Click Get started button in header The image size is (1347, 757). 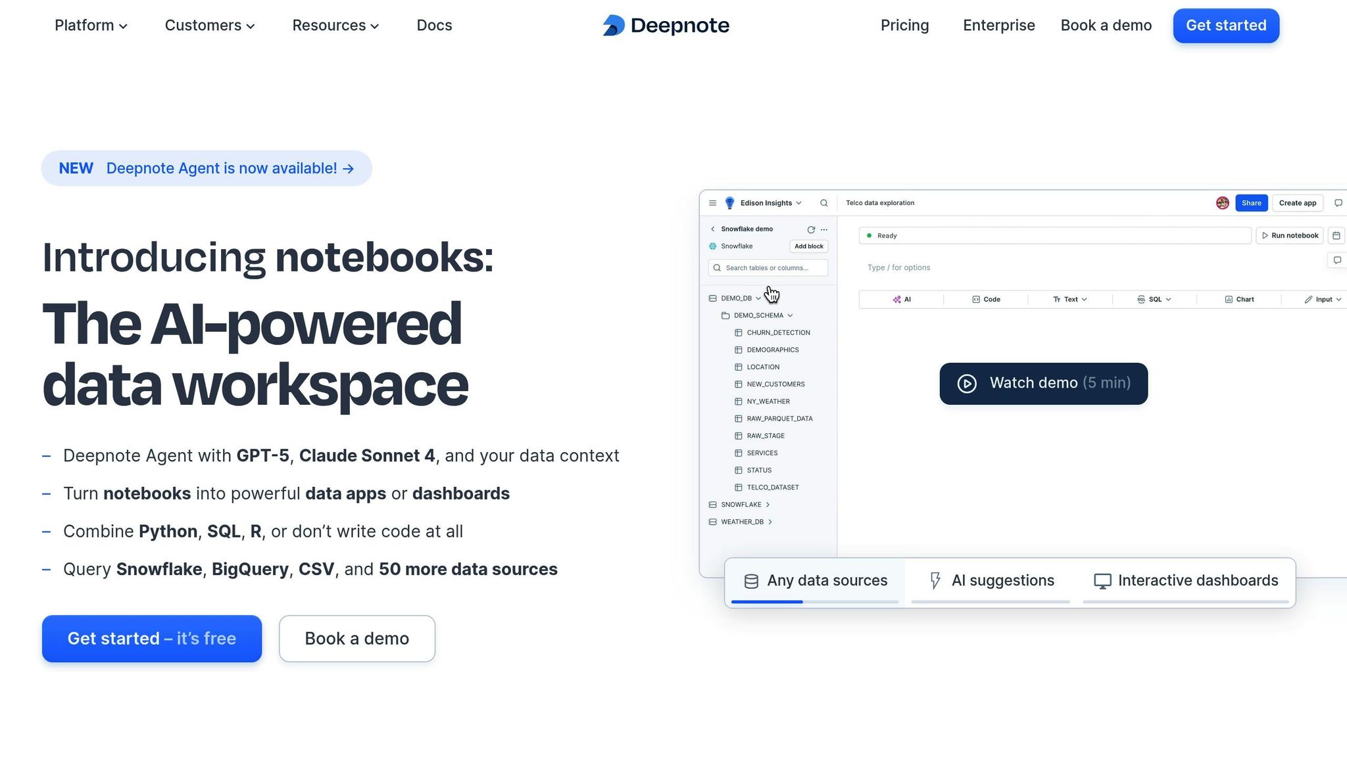(x=1226, y=26)
